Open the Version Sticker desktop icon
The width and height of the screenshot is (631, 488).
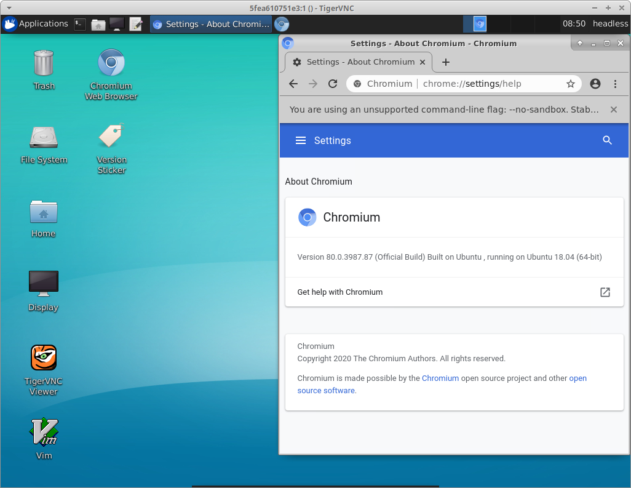click(111, 148)
